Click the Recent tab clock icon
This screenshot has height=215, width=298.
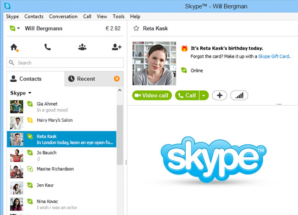[x=71, y=79]
